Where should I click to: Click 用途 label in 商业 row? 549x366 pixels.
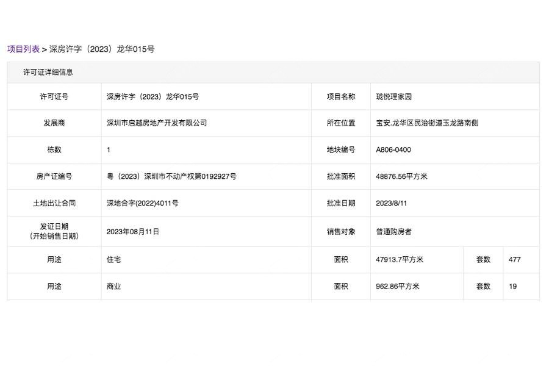[x=54, y=286]
